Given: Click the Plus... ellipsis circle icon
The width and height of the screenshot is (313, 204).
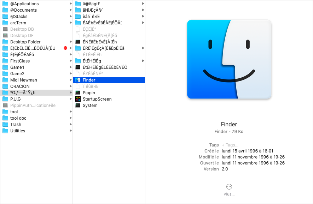Looking at the screenshot, I should (x=229, y=187).
